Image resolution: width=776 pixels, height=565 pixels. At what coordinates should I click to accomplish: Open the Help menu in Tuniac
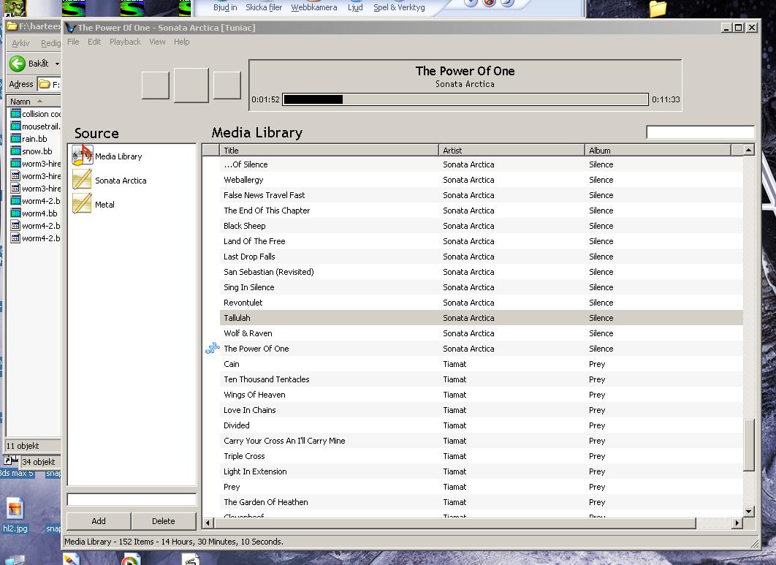(x=182, y=42)
